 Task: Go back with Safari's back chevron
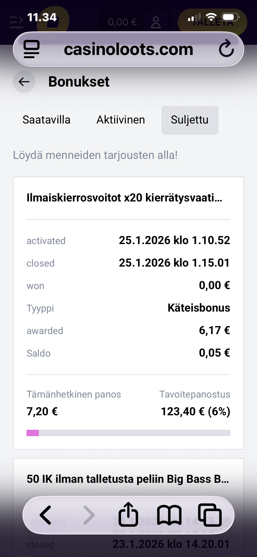pyautogui.click(x=46, y=515)
